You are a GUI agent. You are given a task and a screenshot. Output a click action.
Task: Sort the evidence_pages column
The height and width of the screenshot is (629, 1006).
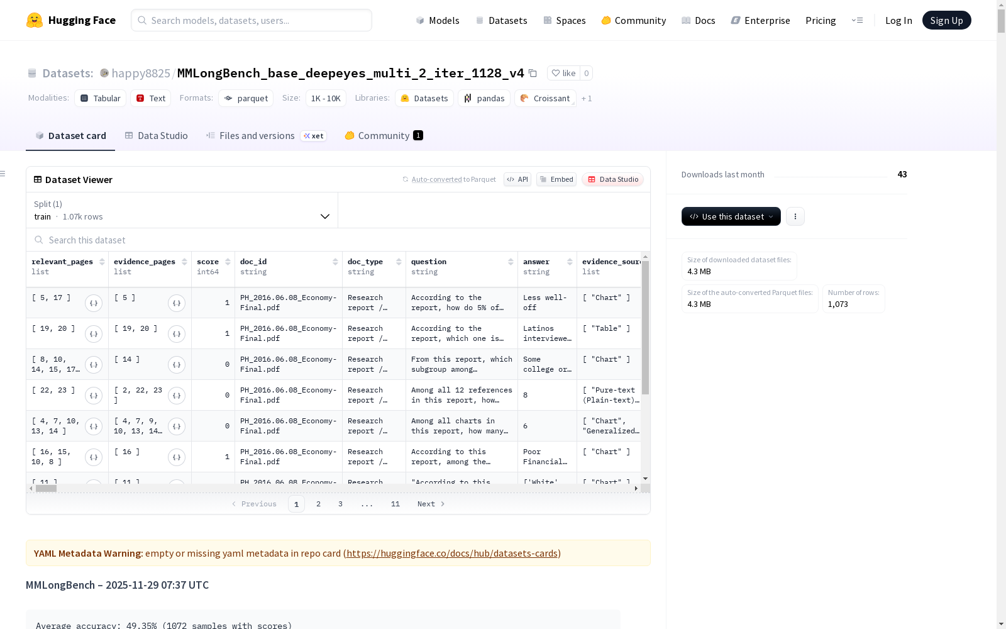point(184,262)
